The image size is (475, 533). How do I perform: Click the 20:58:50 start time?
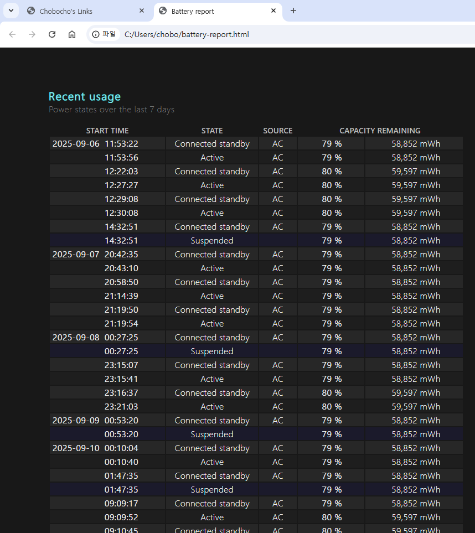tap(121, 282)
